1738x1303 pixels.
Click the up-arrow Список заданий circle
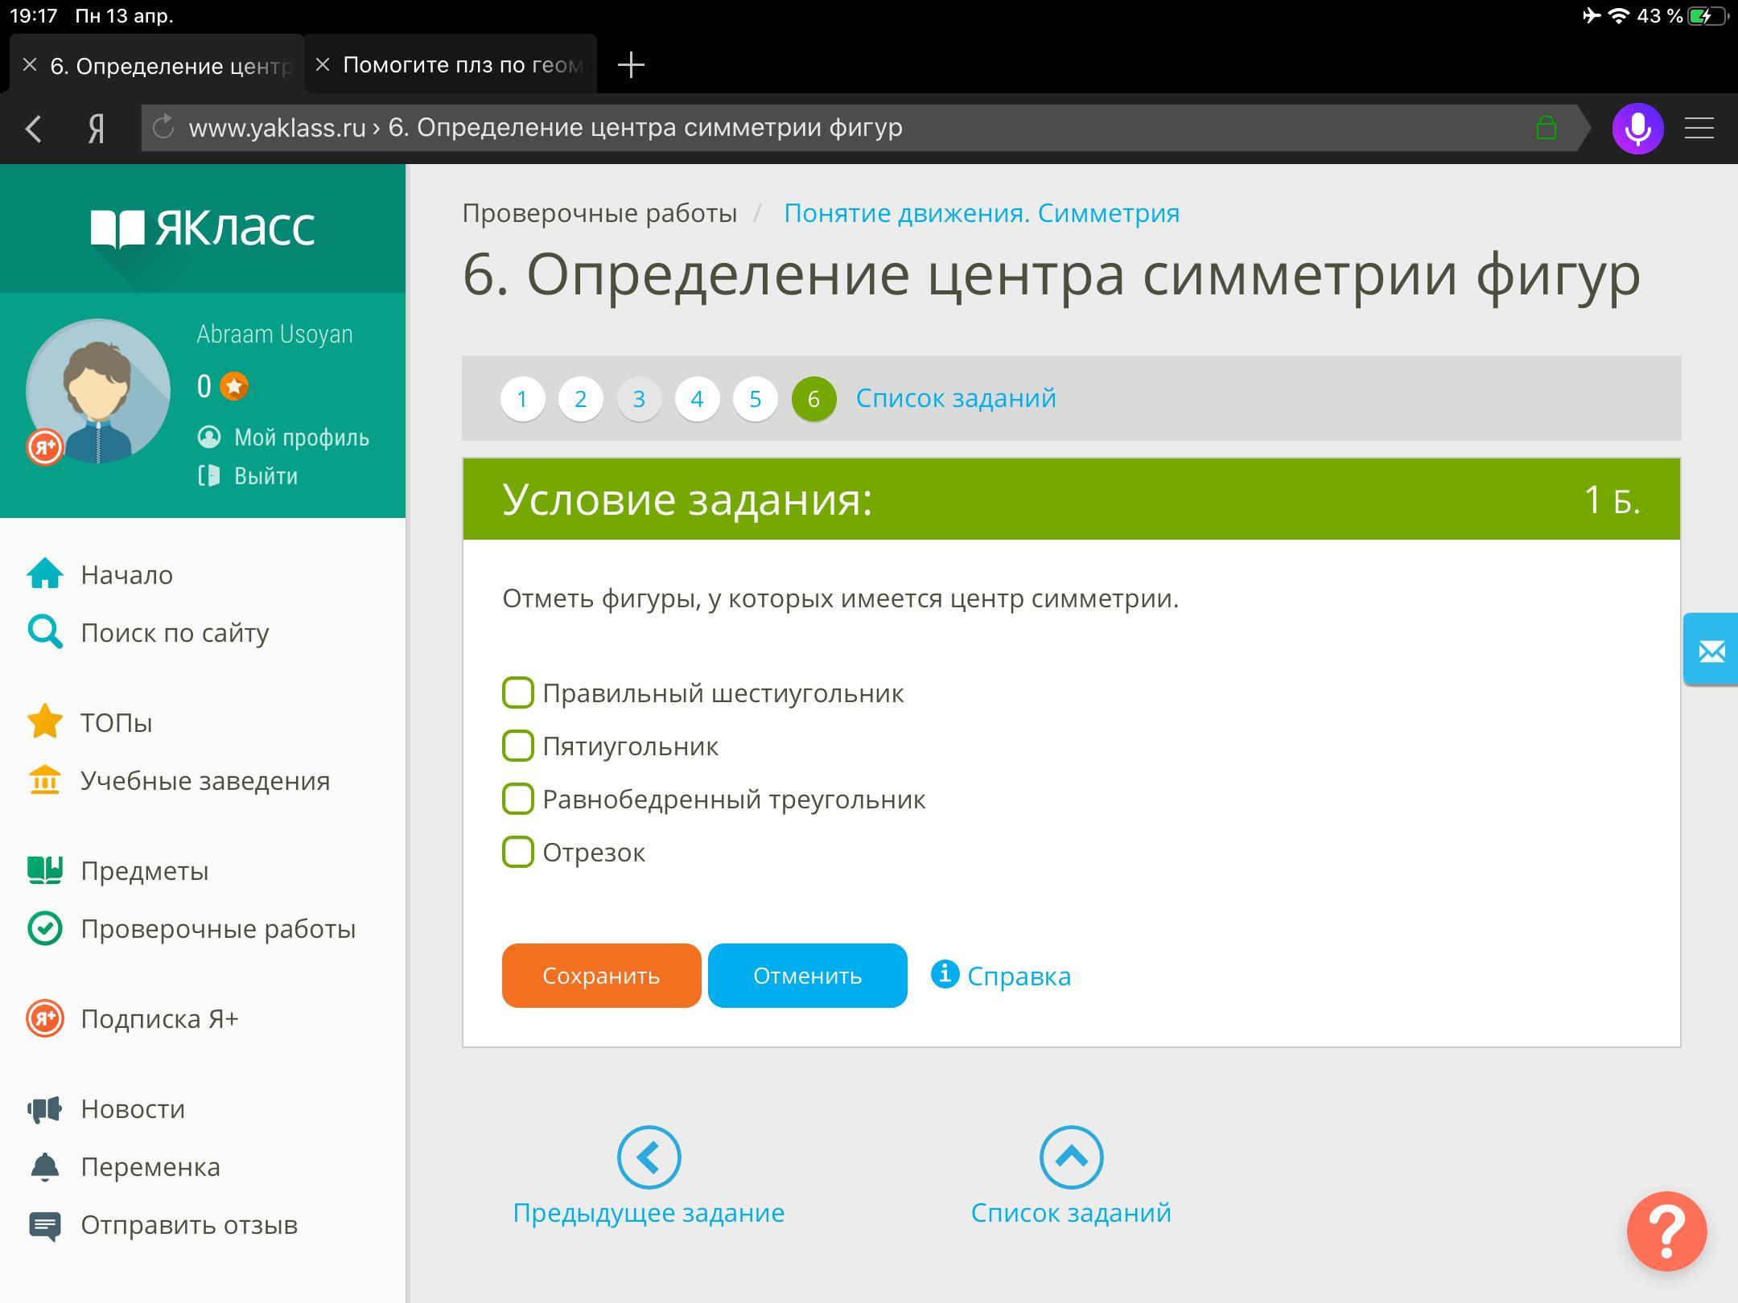1071,1157
